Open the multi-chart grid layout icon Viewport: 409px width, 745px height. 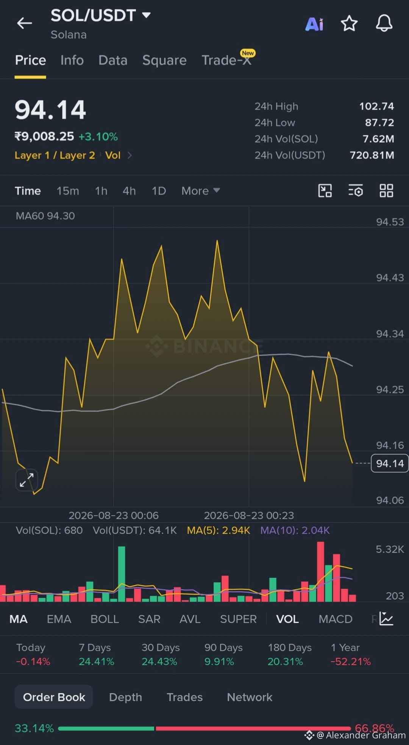(386, 191)
